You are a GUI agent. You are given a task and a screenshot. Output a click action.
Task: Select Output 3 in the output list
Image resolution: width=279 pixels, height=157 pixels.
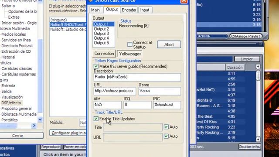tap(104, 34)
